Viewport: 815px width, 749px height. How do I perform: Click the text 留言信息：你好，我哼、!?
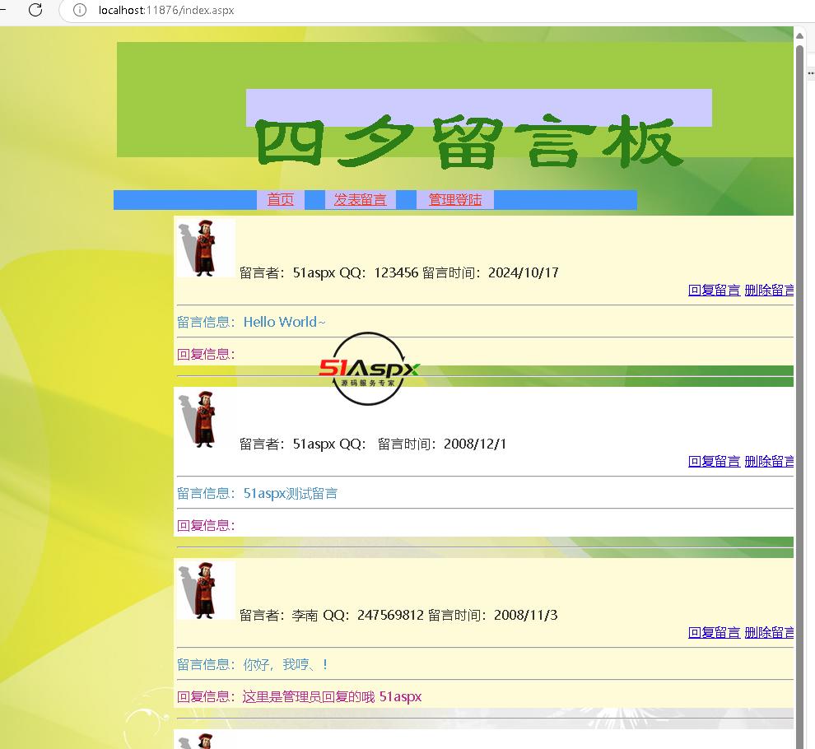253,664
